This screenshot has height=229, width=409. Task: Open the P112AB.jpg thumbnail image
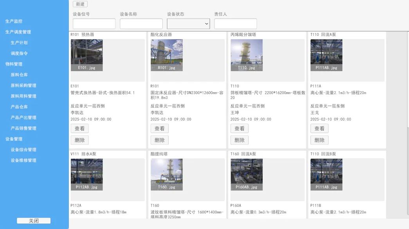click(86, 175)
